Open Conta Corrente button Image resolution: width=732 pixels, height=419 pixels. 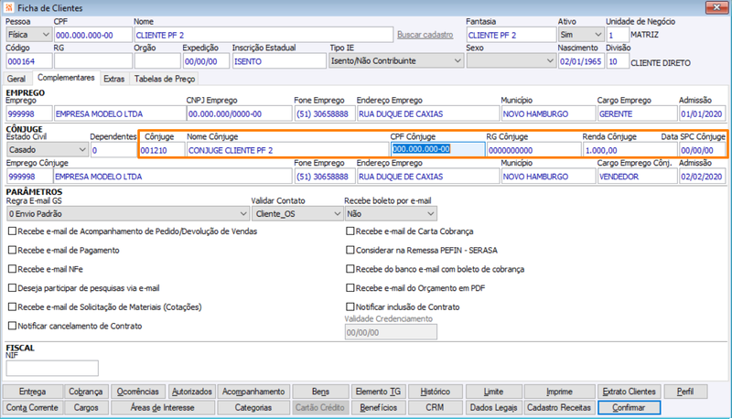click(x=32, y=407)
